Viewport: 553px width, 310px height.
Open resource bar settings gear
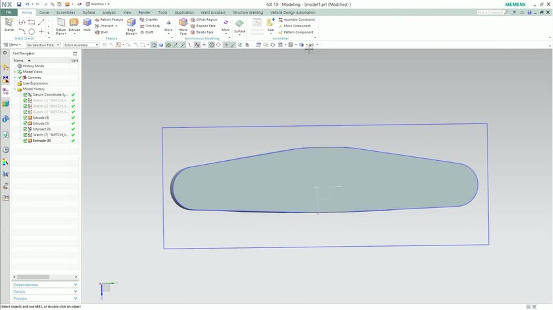click(x=5, y=53)
